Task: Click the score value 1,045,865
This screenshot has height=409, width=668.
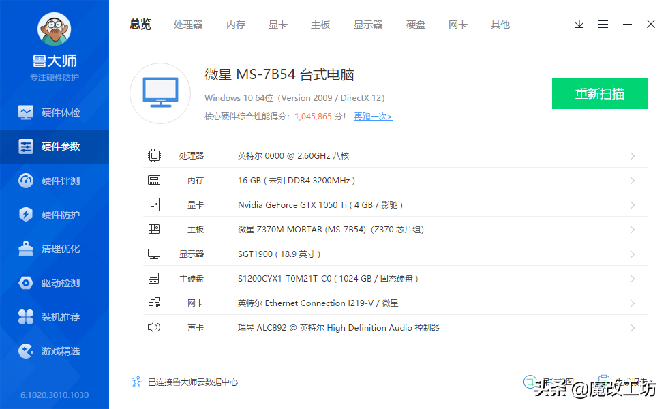Action: tap(313, 117)
